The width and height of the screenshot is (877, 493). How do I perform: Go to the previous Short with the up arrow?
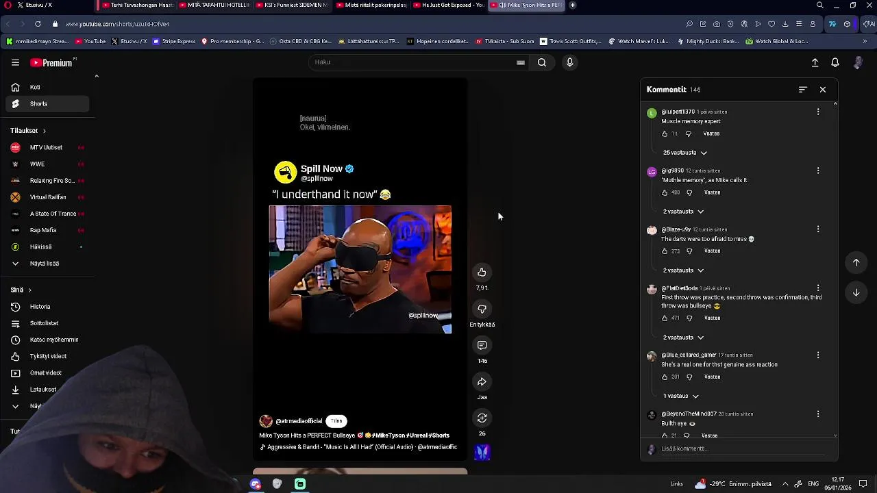tap(856, 262)
